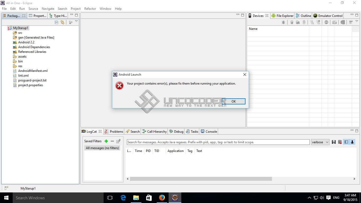Click the remove LogCat filter minus icon

pos(112,141)
